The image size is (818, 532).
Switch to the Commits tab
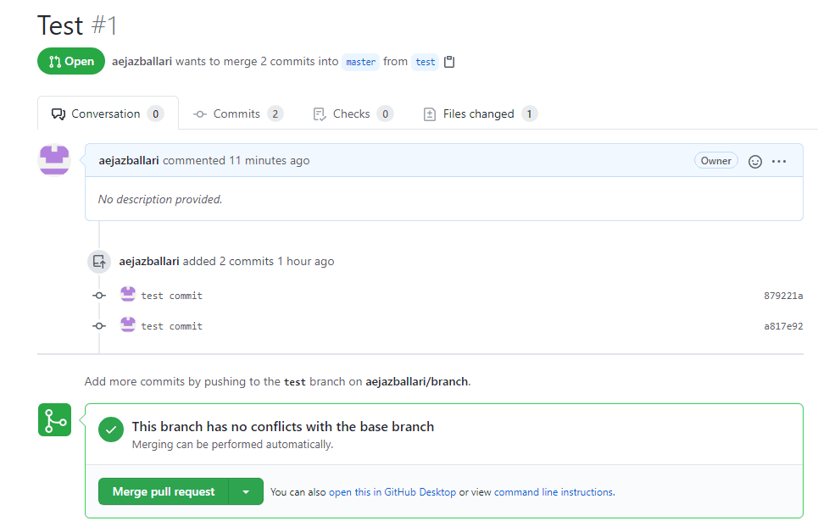click(x=238, y=114)
